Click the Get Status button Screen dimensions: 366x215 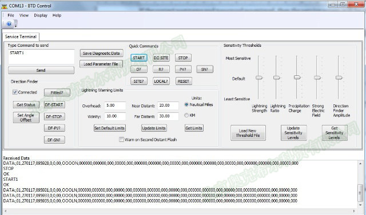tap(26, 105)
